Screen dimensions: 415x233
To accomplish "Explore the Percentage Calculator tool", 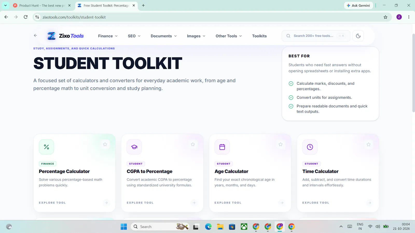I will (x=52, y=203).
